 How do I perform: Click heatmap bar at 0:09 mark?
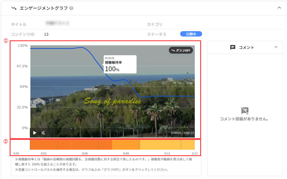click(x=126, y=145)
